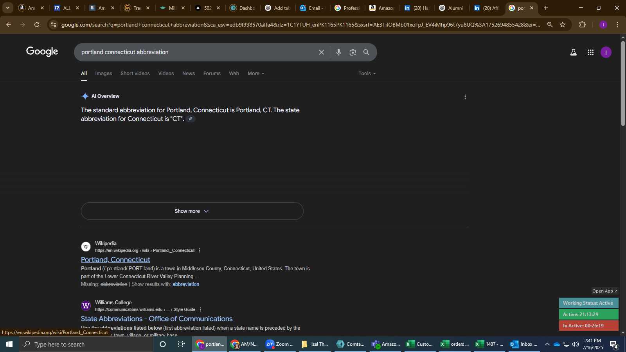Switch to the Videos tab
This screenshot has height=352, width=626.
[166, 74]
